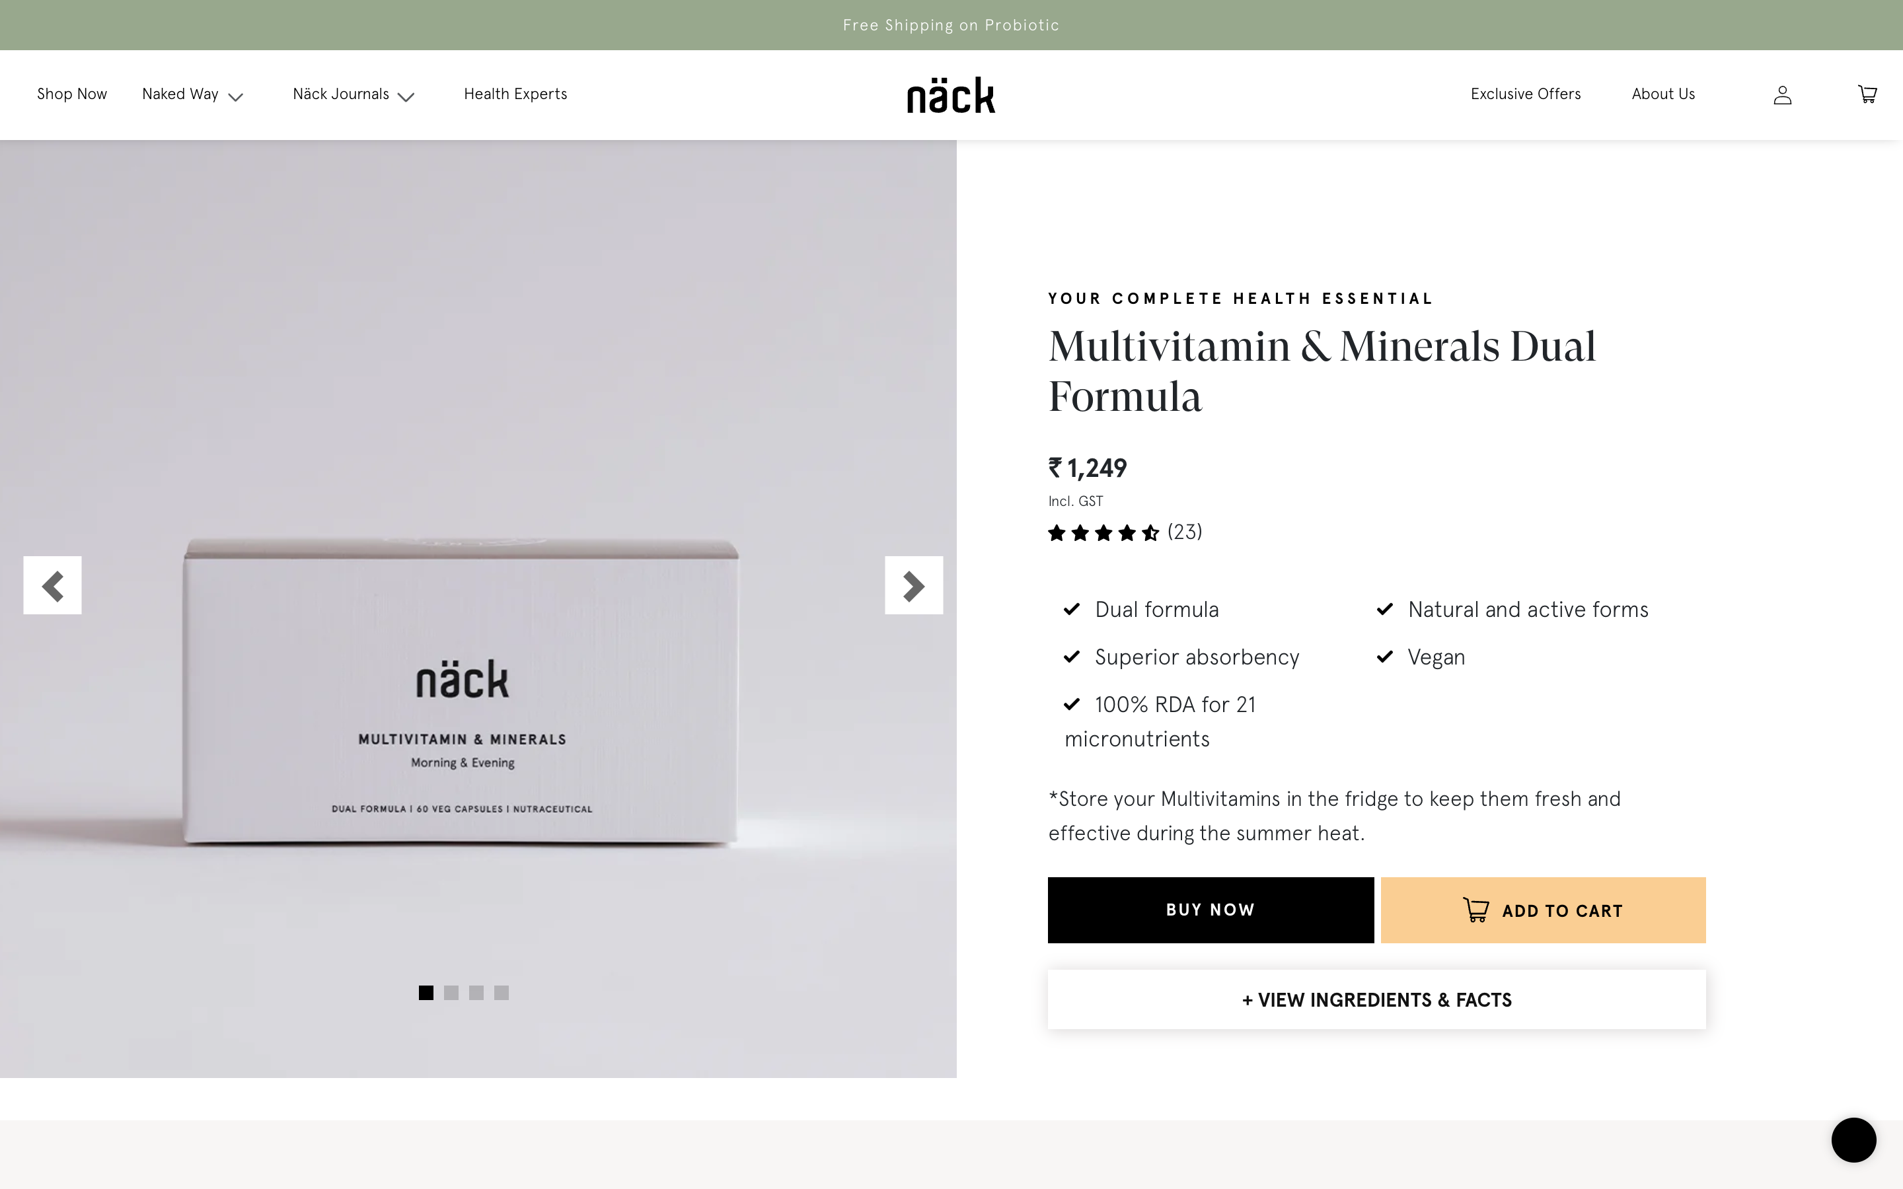Expand the Näck Journals dropdown
This screenshot has width=1903, height=1189.
[x=353, y=94]
